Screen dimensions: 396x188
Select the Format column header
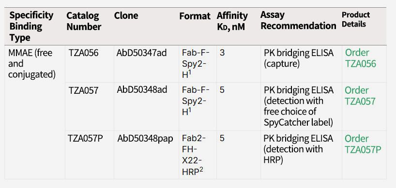point(195,16)
